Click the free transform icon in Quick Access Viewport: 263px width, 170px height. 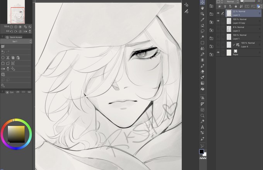pyautogui.click(x=8, y=63)
